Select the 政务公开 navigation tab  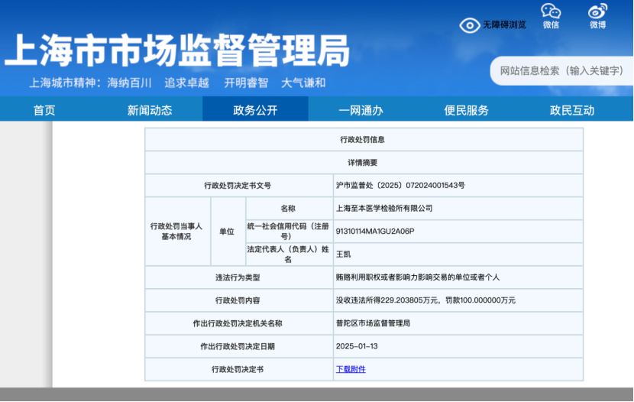[x=255, y=110]
